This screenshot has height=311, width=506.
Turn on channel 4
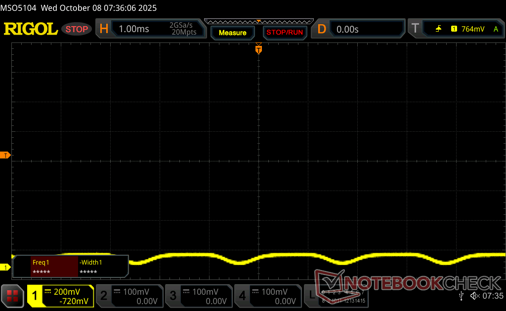[267, 296]
